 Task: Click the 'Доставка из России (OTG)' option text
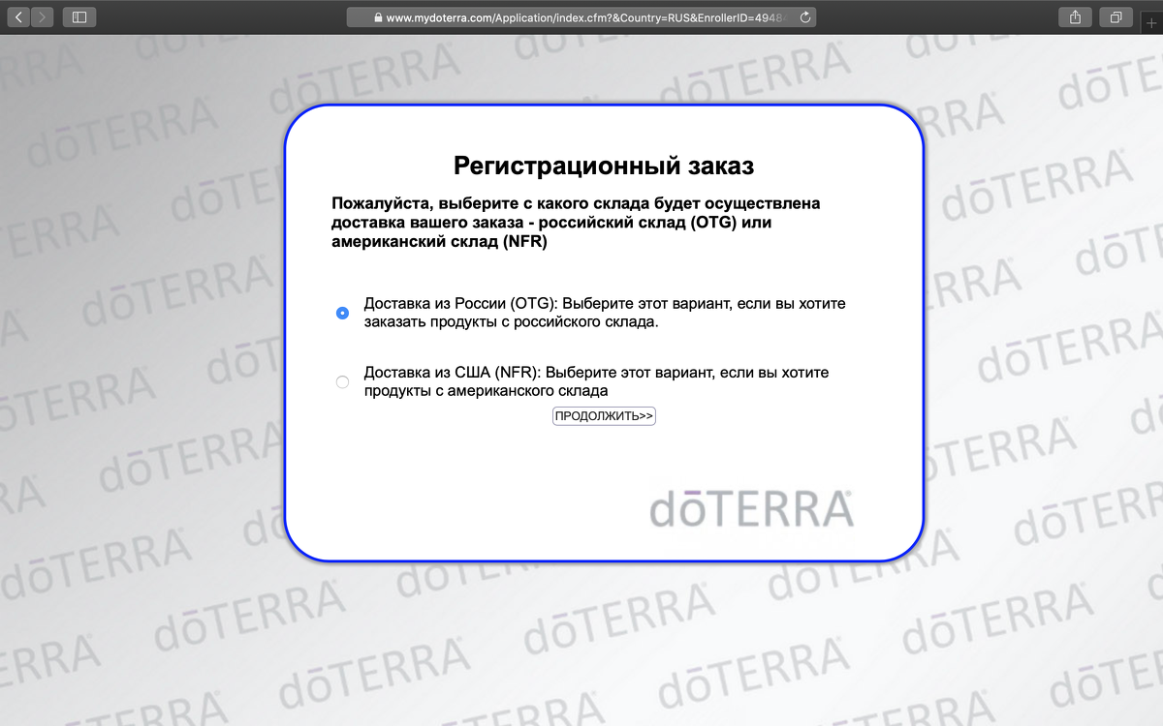[x=605, y=313]
